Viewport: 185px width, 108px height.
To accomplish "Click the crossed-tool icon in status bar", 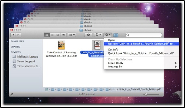I will tap(12, 94).
